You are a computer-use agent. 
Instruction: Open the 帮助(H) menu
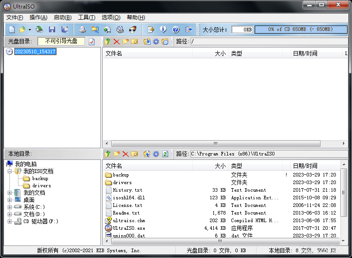[136, 17]
